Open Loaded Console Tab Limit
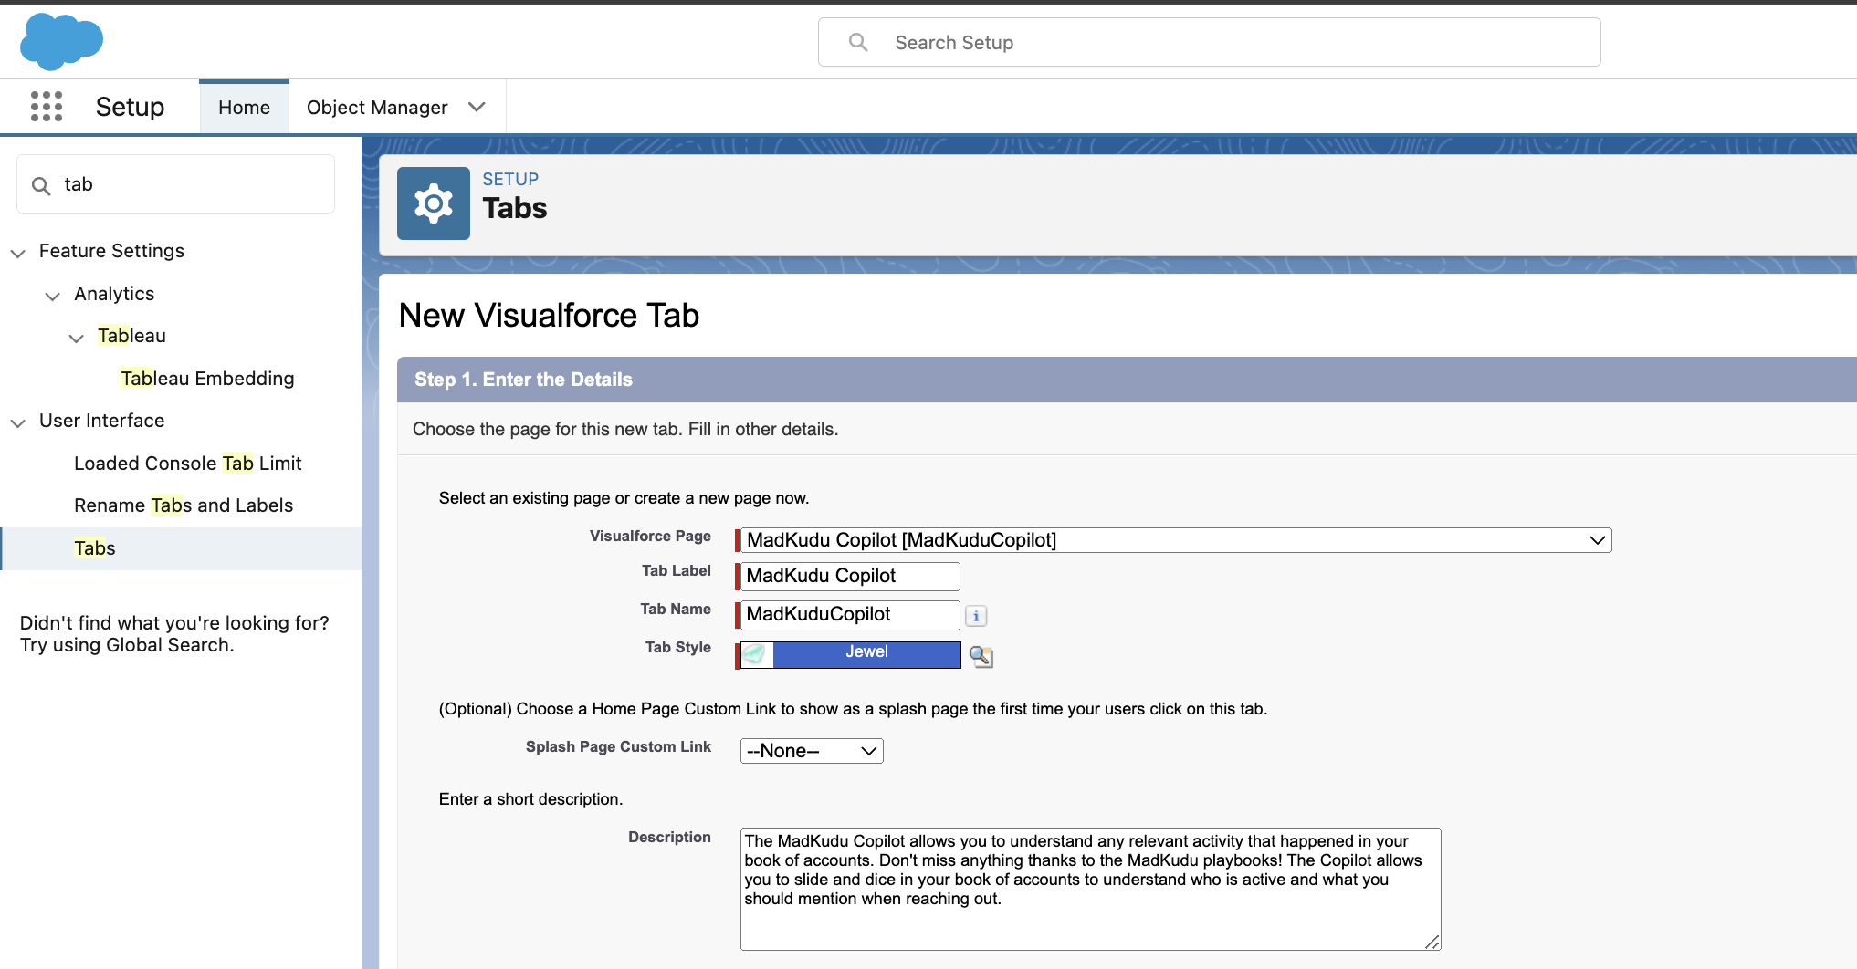 click(x=188, y=464)
